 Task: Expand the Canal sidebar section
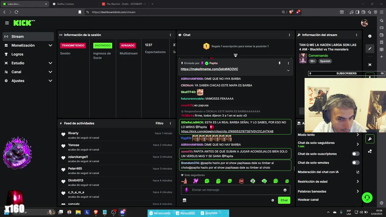coord(28,72)
